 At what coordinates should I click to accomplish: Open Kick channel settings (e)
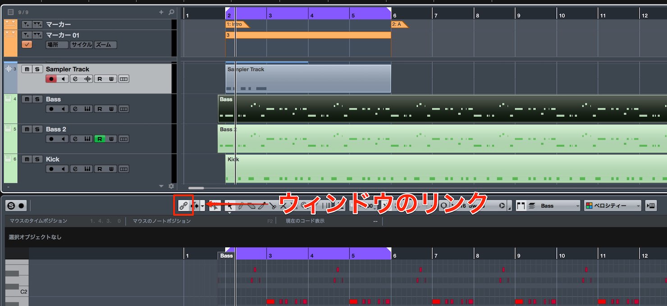(75, 169)
